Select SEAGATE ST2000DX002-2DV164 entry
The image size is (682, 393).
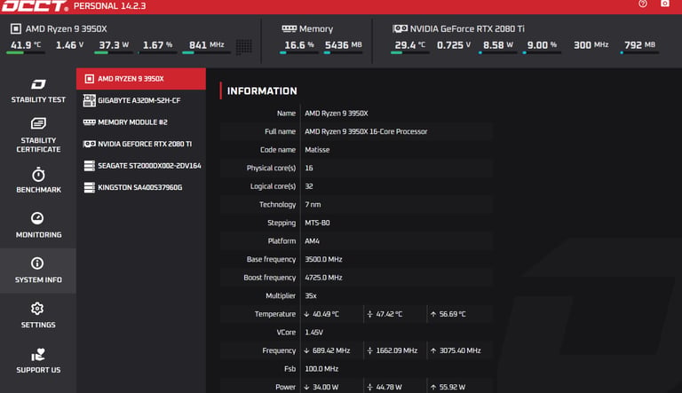click(x=141, y=166)
